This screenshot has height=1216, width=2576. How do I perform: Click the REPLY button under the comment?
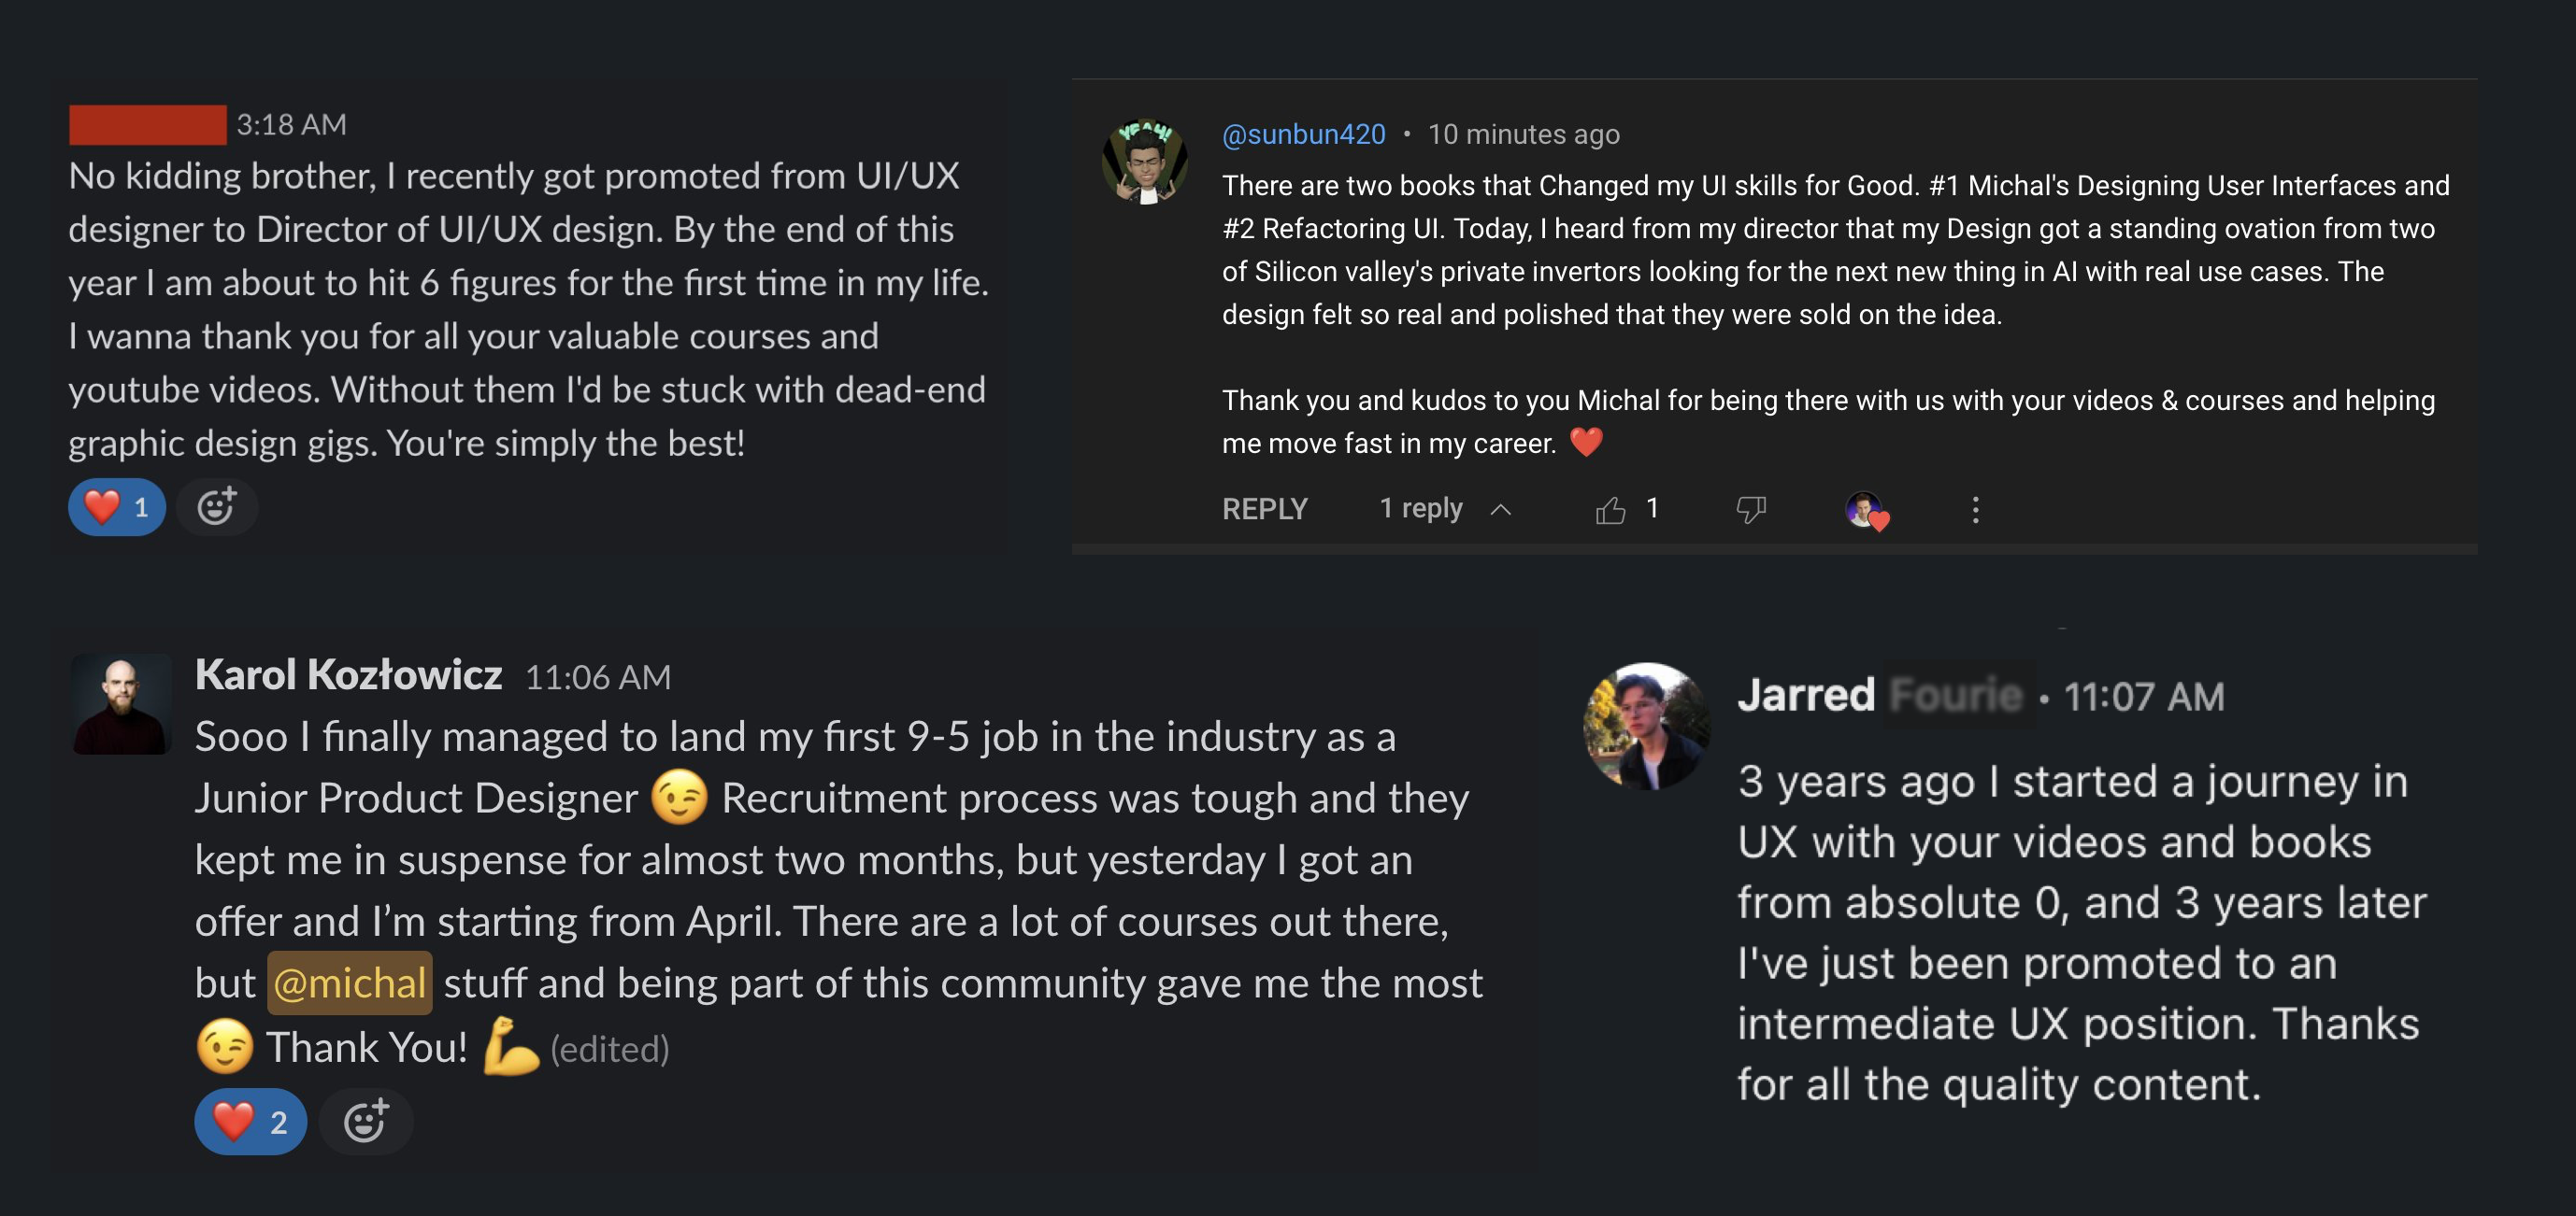1264,510
